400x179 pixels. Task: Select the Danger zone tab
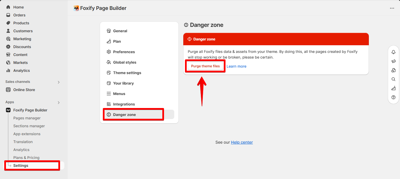pyautogui.click(x=139, y=115)
